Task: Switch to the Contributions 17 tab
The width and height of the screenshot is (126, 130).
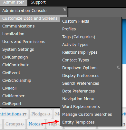Action: 14,114
